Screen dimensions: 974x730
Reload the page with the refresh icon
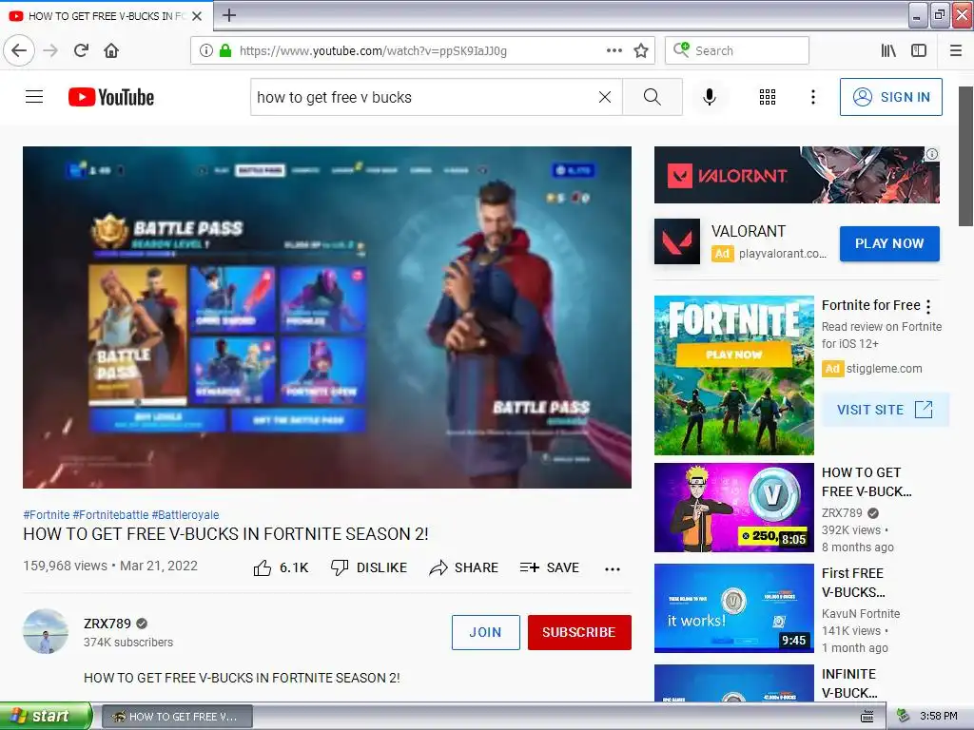click(x=82, y=50)
